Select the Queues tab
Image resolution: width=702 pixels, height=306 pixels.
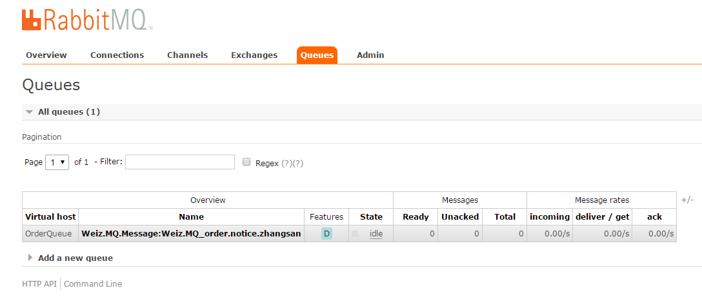pyautogui.click(x=317, y=55)
